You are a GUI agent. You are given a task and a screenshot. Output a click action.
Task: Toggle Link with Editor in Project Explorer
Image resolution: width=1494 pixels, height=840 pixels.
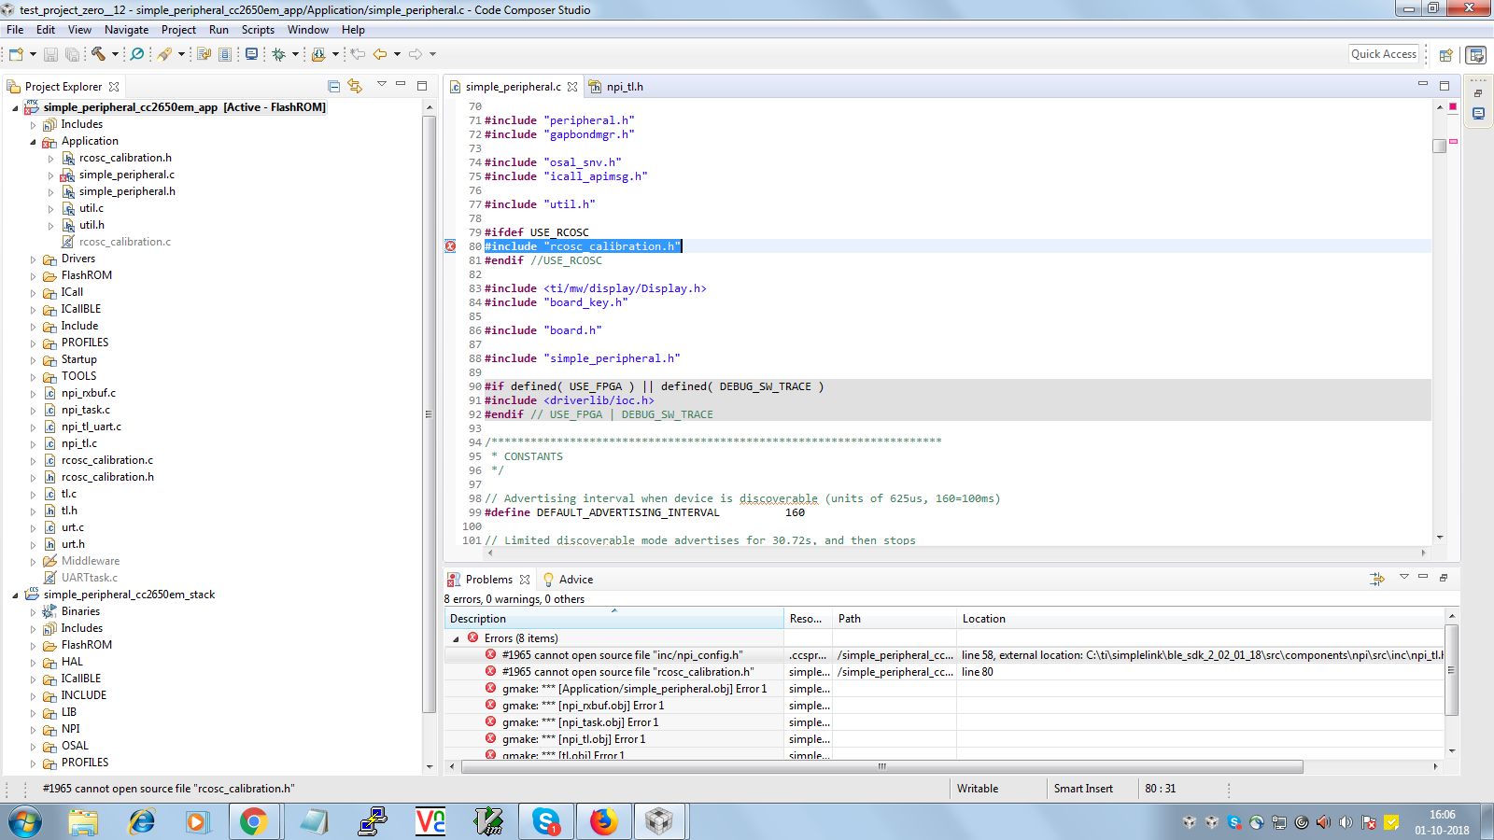pyautogui.click(x=355, y=86)
